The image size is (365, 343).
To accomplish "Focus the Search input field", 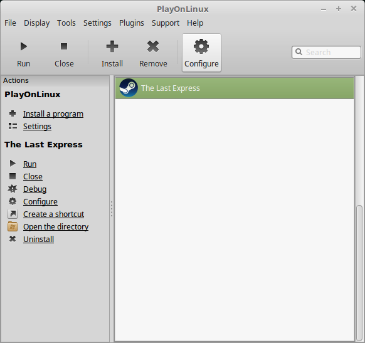I will (x=326, y=52).
